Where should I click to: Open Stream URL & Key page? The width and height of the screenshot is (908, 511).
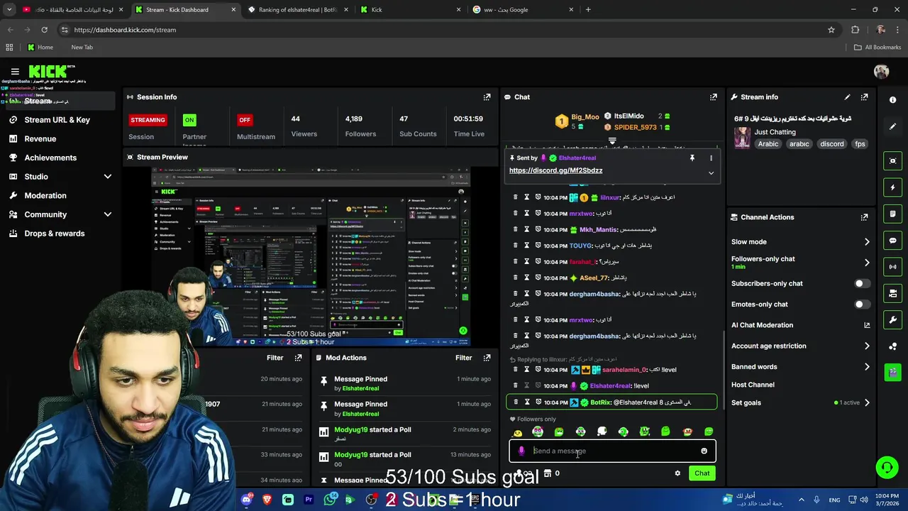pos(57,120)
